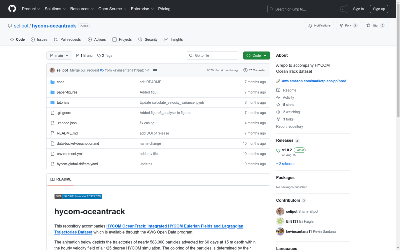
Task: Expand the Open Source menu
Action: (x=112, y=9)
